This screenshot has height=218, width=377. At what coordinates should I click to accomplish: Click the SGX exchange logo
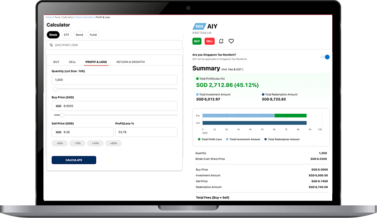199,27
